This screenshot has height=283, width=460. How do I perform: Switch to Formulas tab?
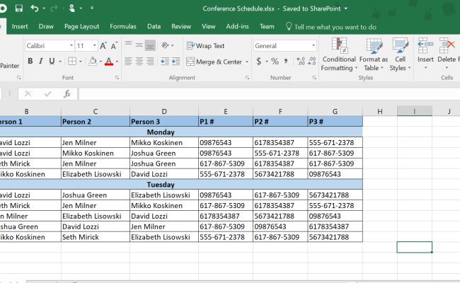coord(123,26)
